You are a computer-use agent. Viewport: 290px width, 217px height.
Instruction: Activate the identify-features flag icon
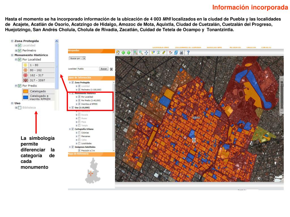(x=153, y=53)
